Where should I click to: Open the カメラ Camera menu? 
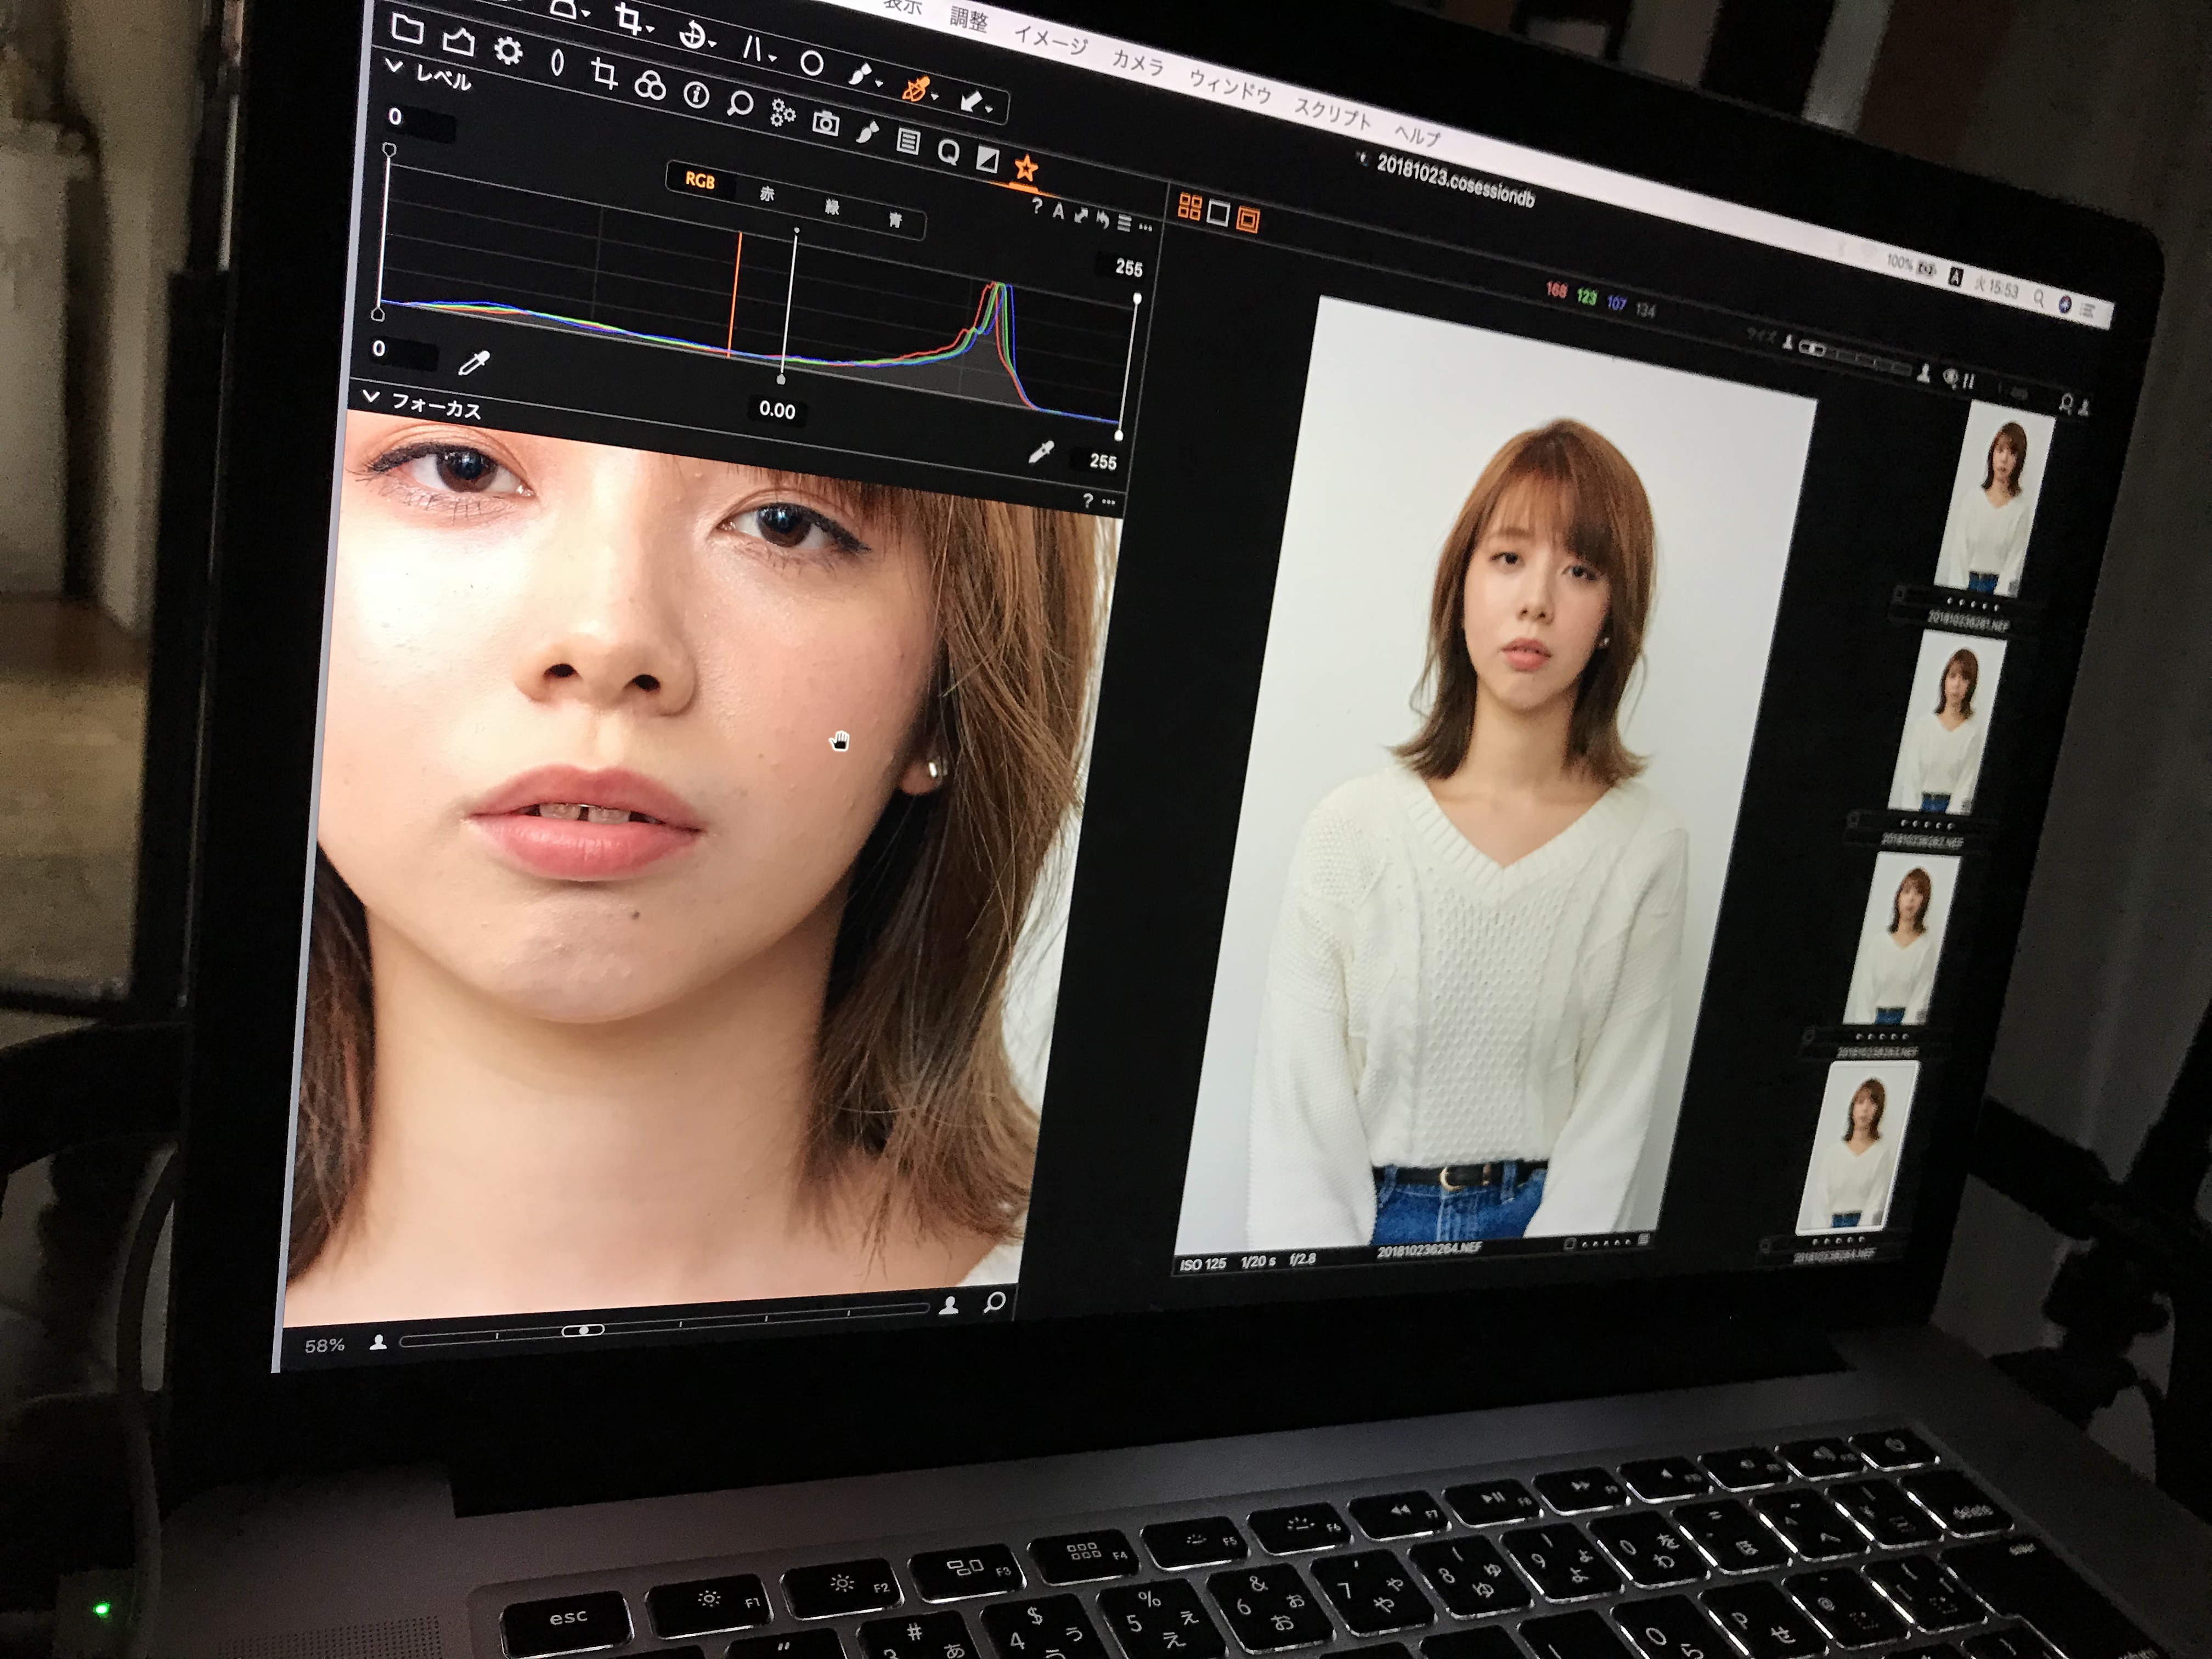1138,62
